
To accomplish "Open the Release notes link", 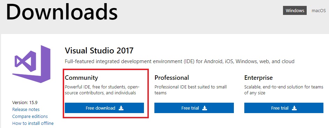I will 26,109.
